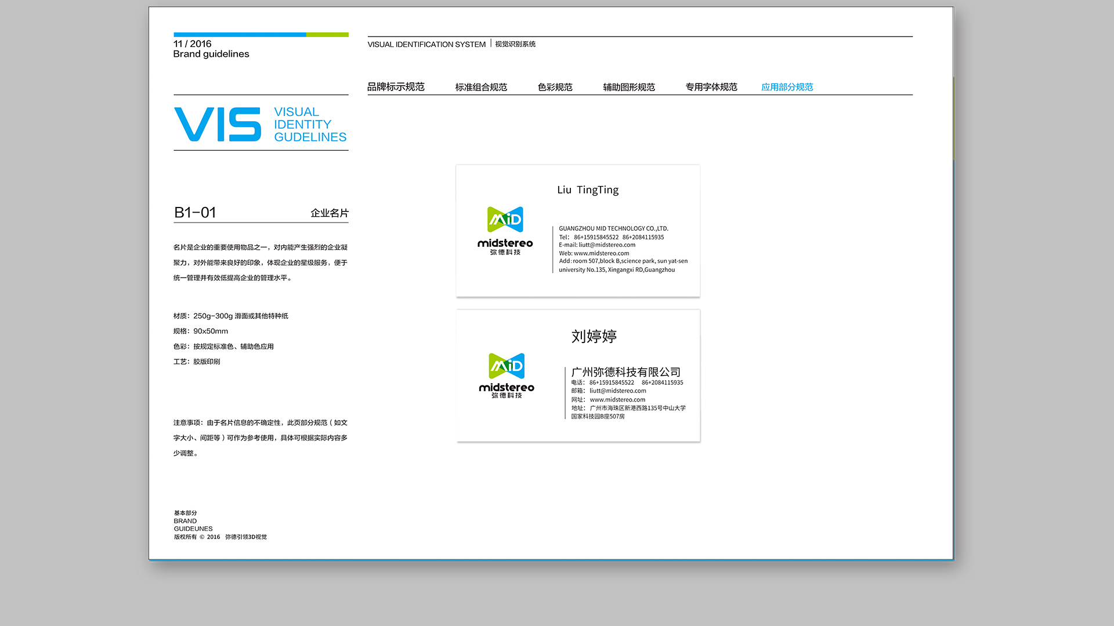Click the Add: room 507 address line

pyautogui.click(x=623, y=265)
